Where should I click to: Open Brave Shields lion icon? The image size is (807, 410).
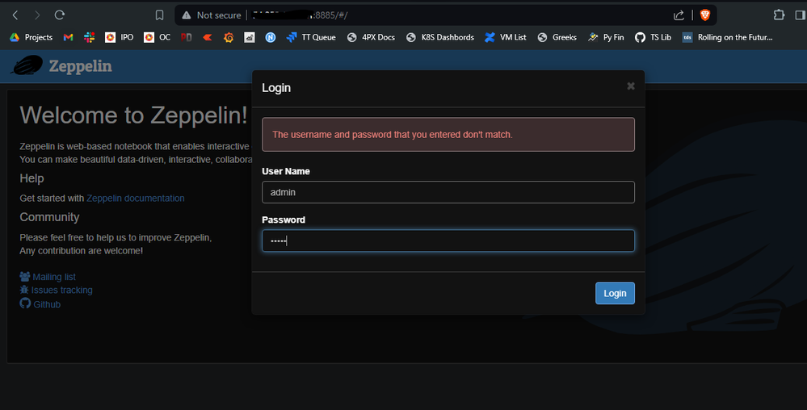pos(705,15)
